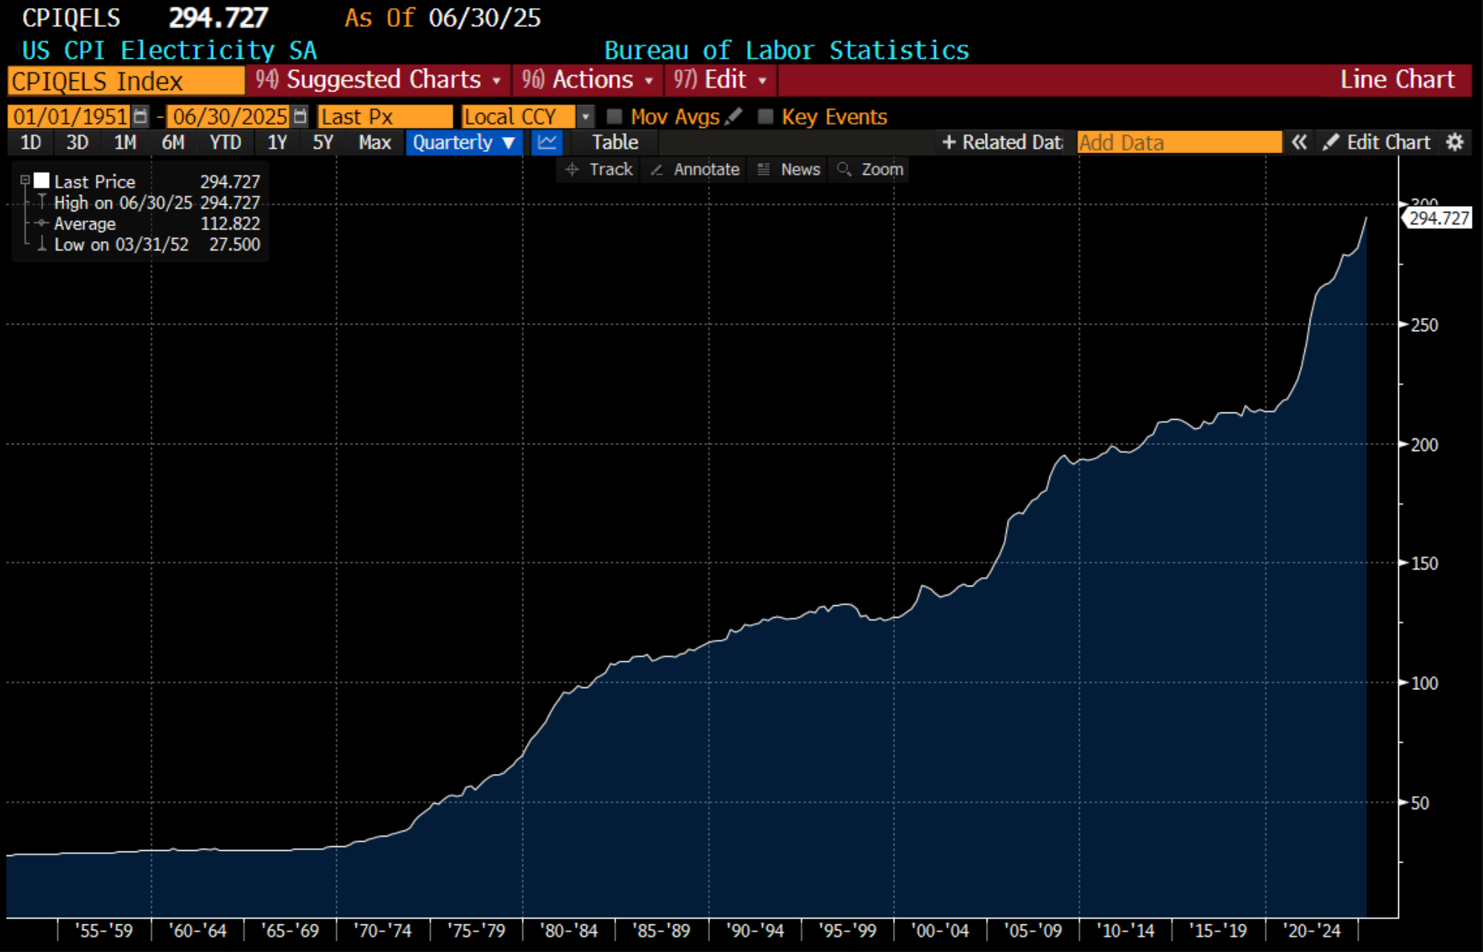
Task: Activate the Track crosshair tool
Action: click(599, 170)
